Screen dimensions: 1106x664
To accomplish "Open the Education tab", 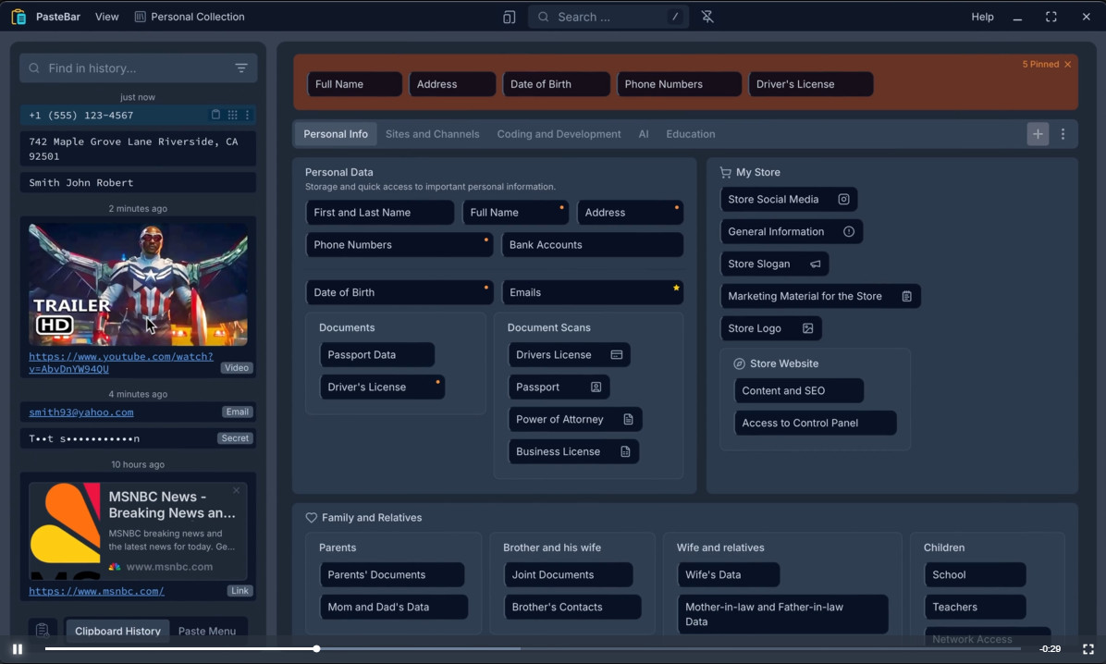I will tap(691, 134).
